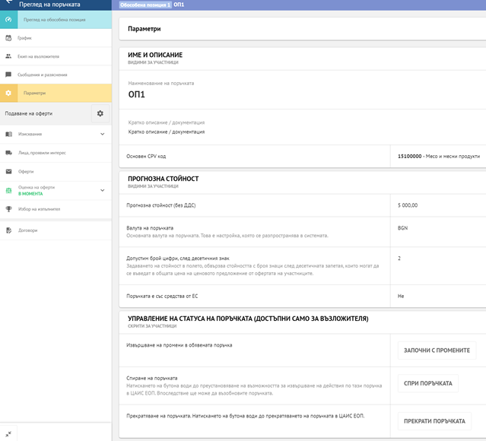The height and width of the screenshot is (441, 486).
Task: Click the document icon next to Договори
Action: tap(8, 230)
